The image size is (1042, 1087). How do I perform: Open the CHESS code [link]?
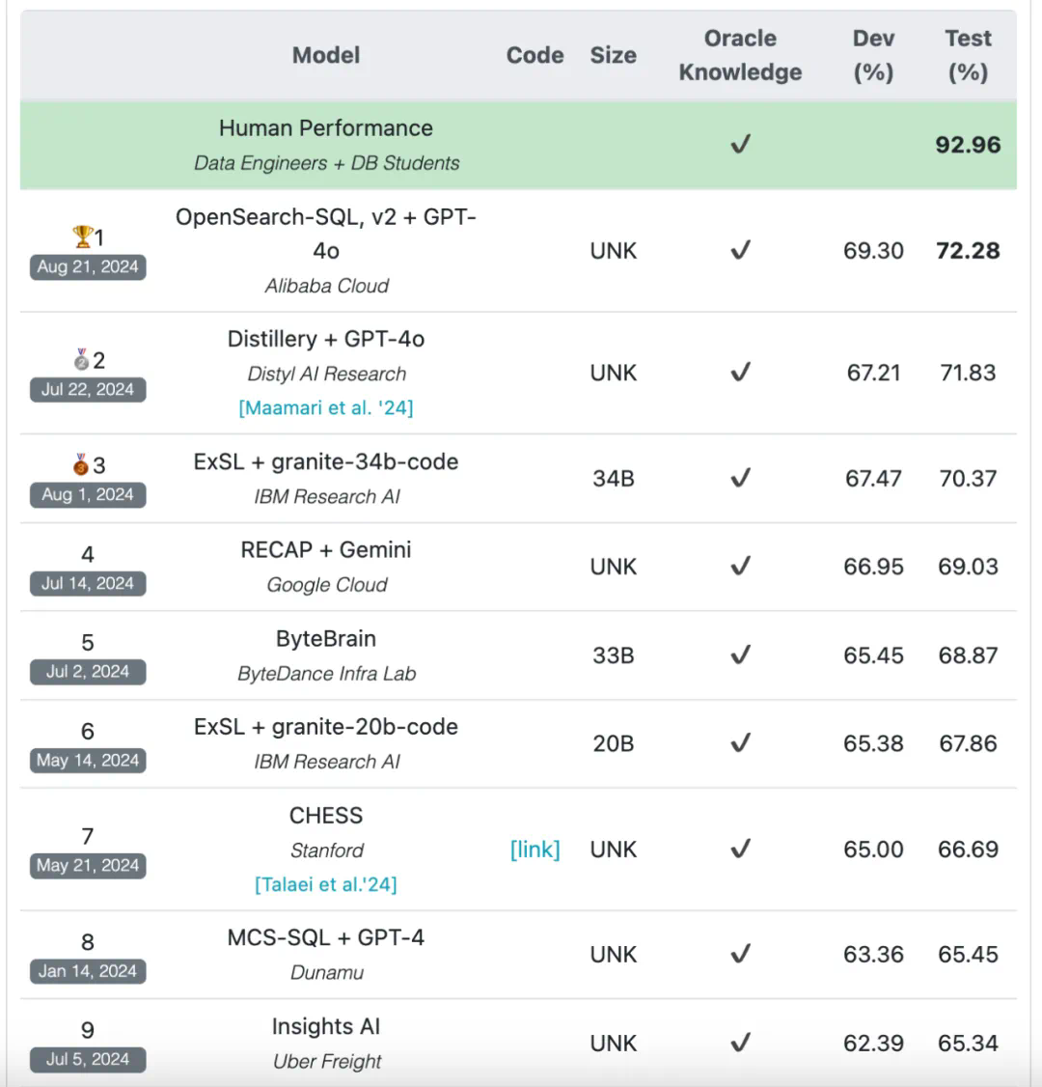coord(535,850)
